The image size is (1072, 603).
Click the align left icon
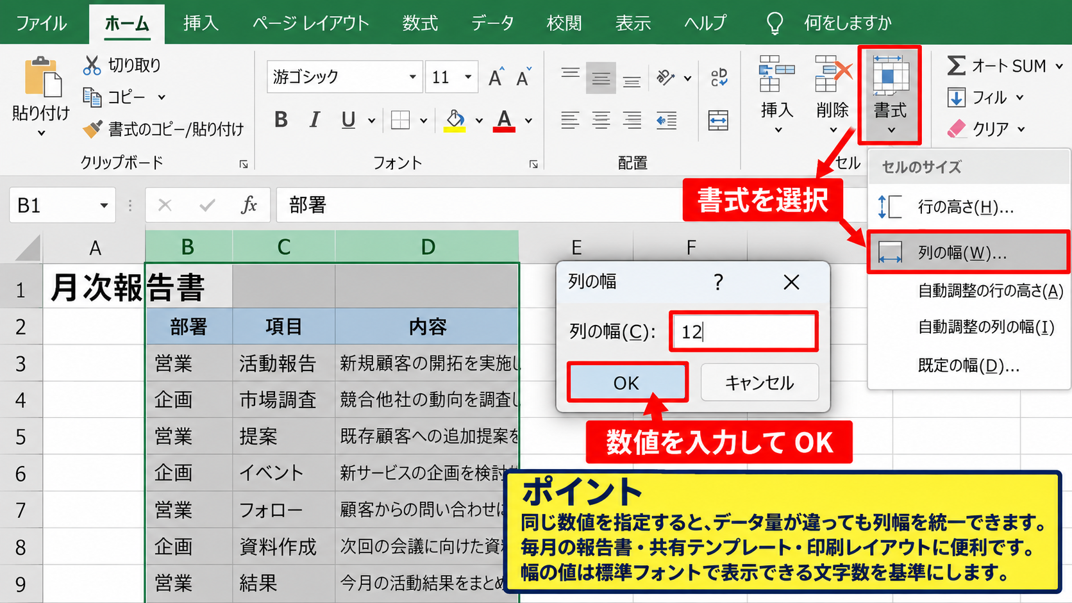(570, 120)
